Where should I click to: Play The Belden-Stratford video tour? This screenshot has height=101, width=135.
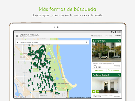coord(94,92)
